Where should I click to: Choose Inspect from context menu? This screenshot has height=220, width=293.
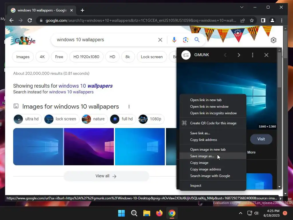point(213,186)
